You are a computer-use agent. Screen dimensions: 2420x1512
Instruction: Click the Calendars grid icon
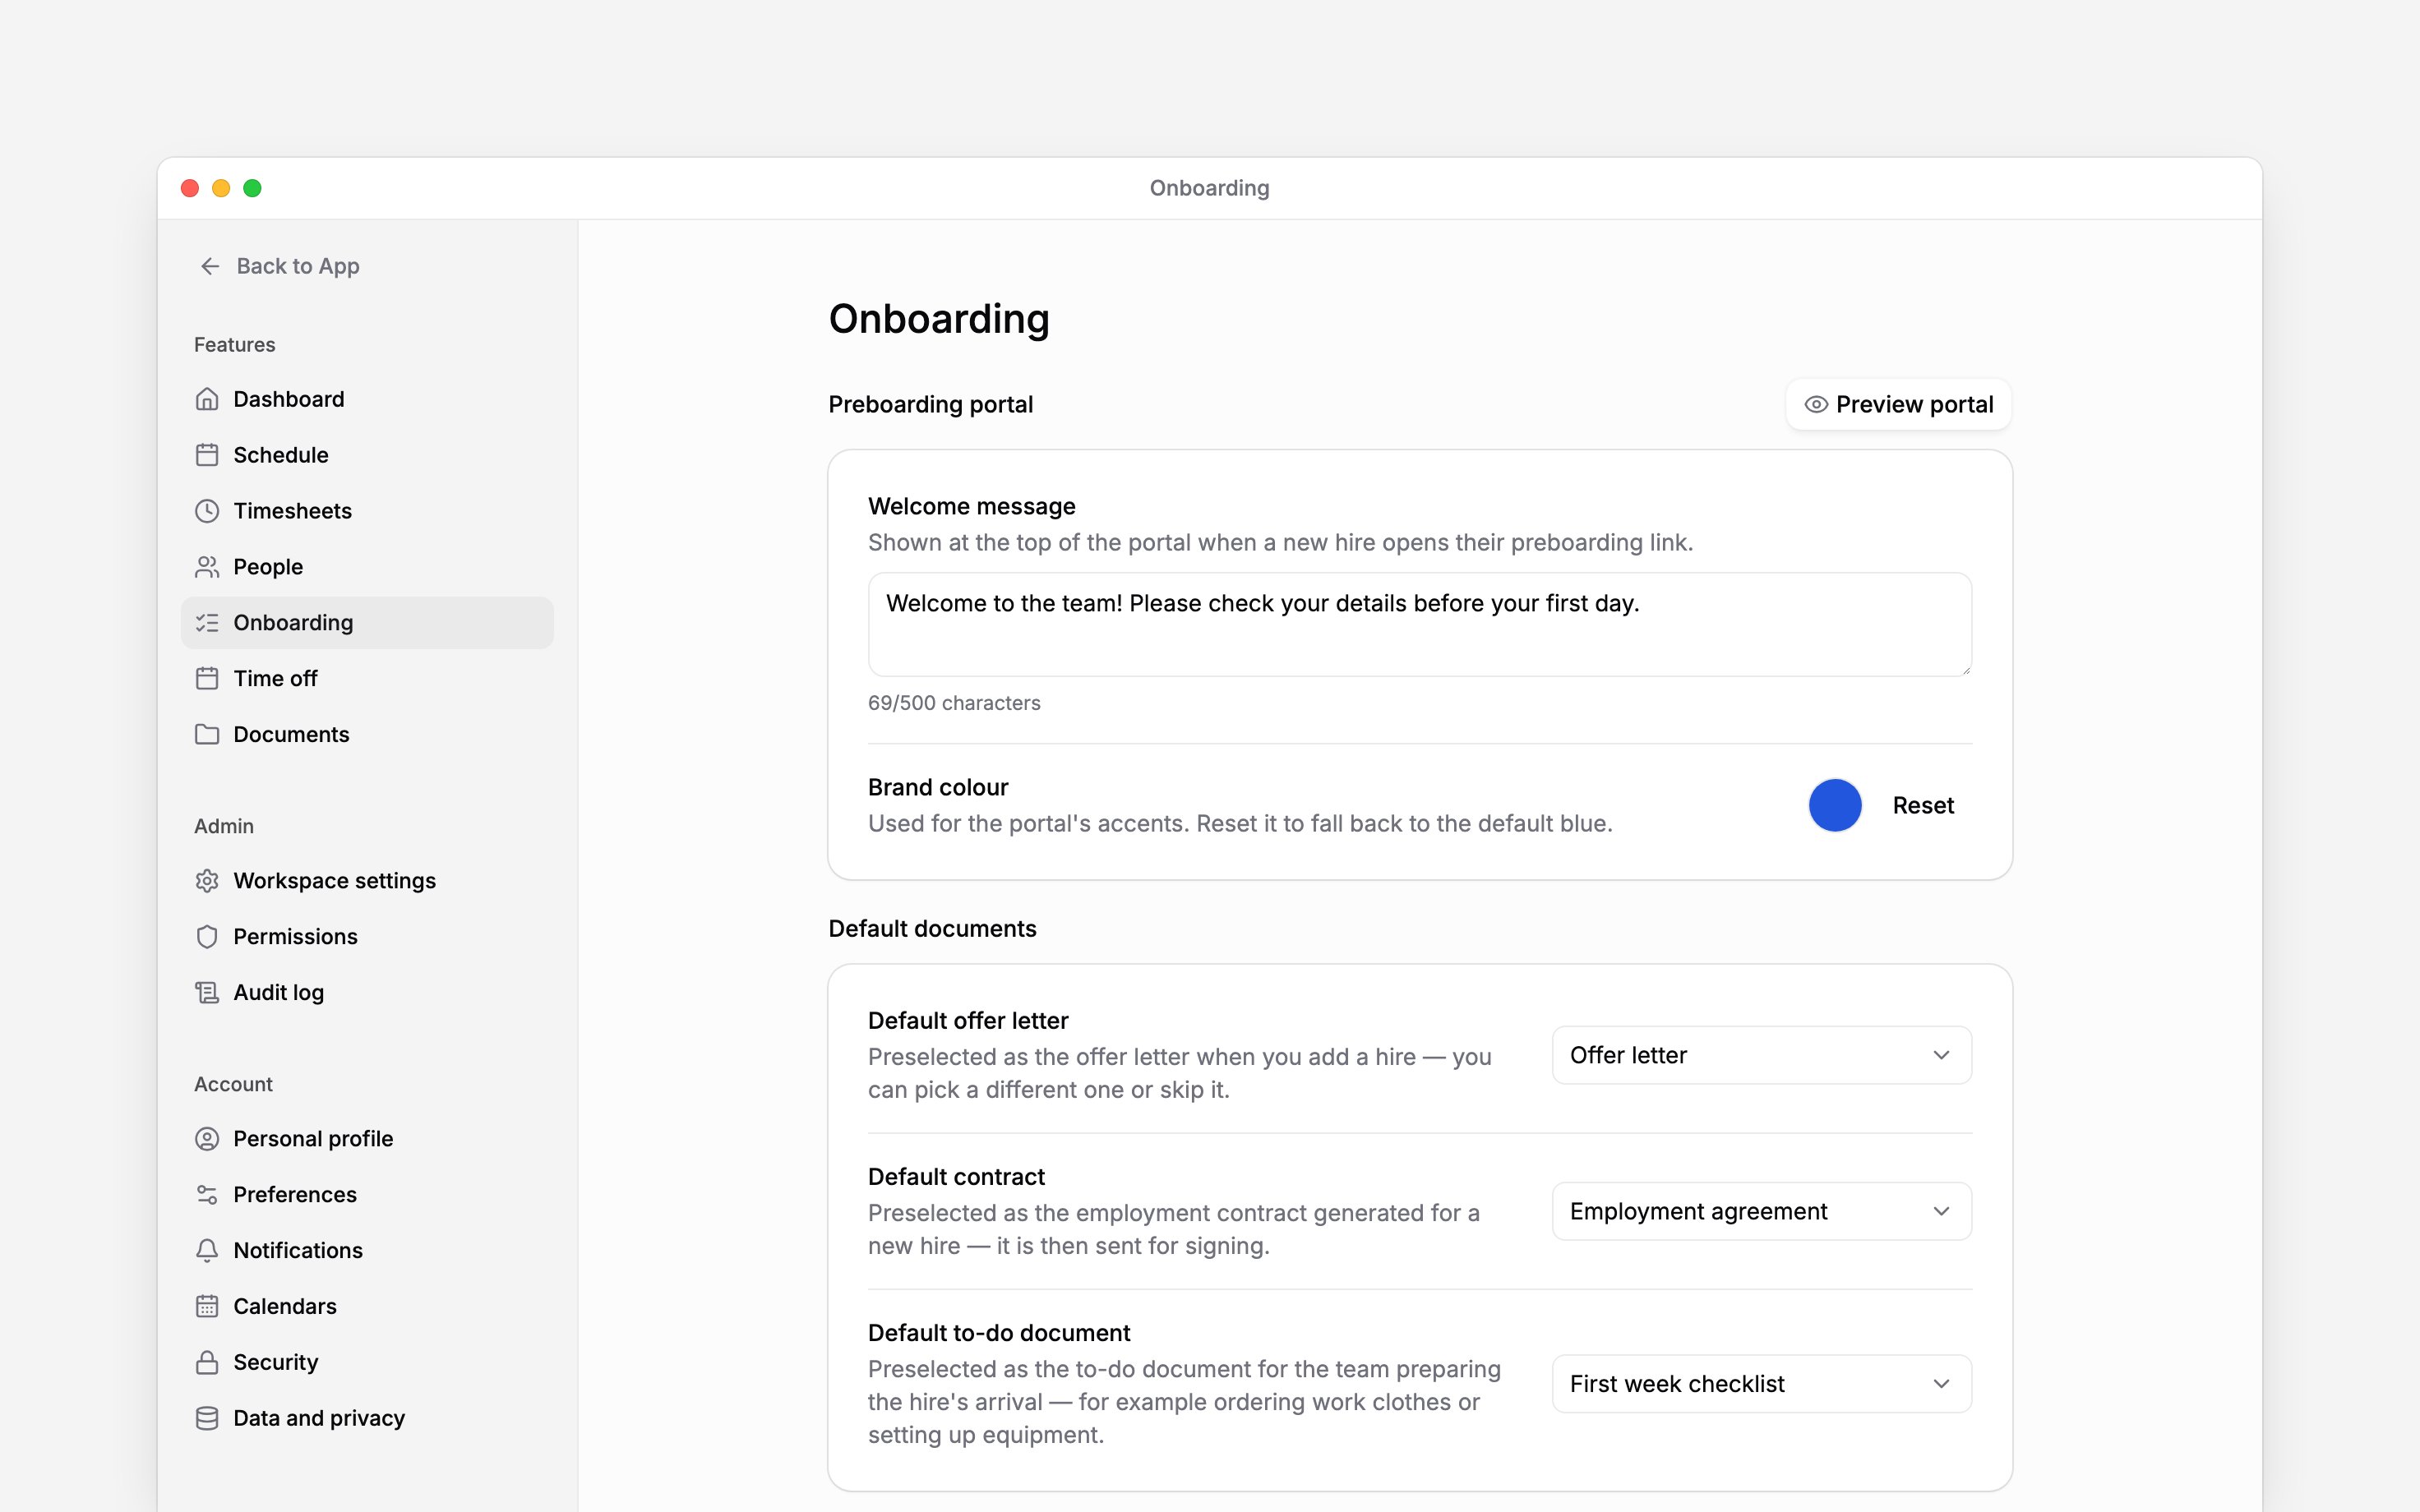[207, 1307]
